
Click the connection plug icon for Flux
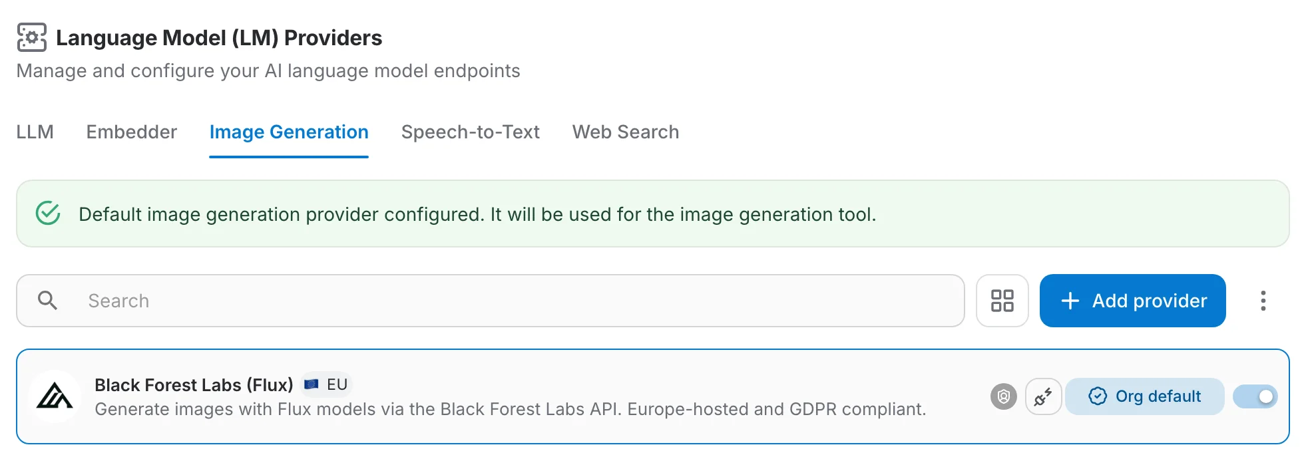pyautogui.click(x=1043, y=396)
